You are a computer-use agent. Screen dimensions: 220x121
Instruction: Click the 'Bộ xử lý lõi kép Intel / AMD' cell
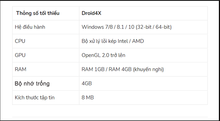[143, 41]
